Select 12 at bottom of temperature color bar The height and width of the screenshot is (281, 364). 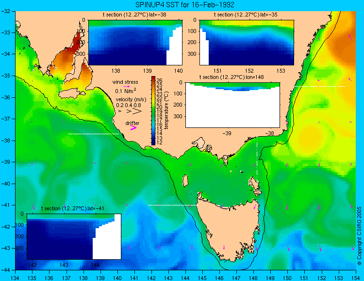click(x=160, y=142)
